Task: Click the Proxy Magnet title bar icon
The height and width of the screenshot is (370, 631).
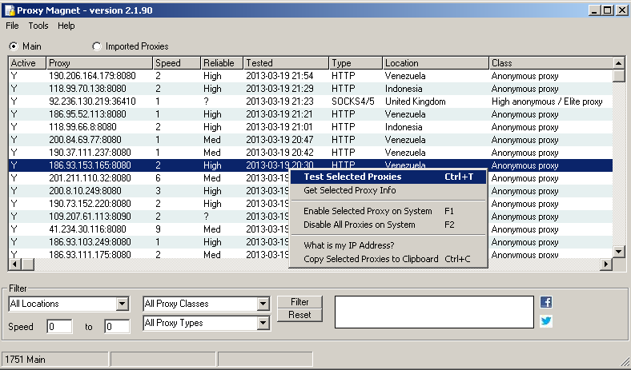Action: click(10, 10)
